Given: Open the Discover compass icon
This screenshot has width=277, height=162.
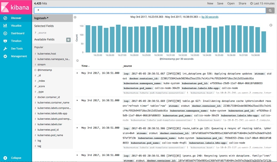Looking at the screenshot, I should click(x=5, y=18).
